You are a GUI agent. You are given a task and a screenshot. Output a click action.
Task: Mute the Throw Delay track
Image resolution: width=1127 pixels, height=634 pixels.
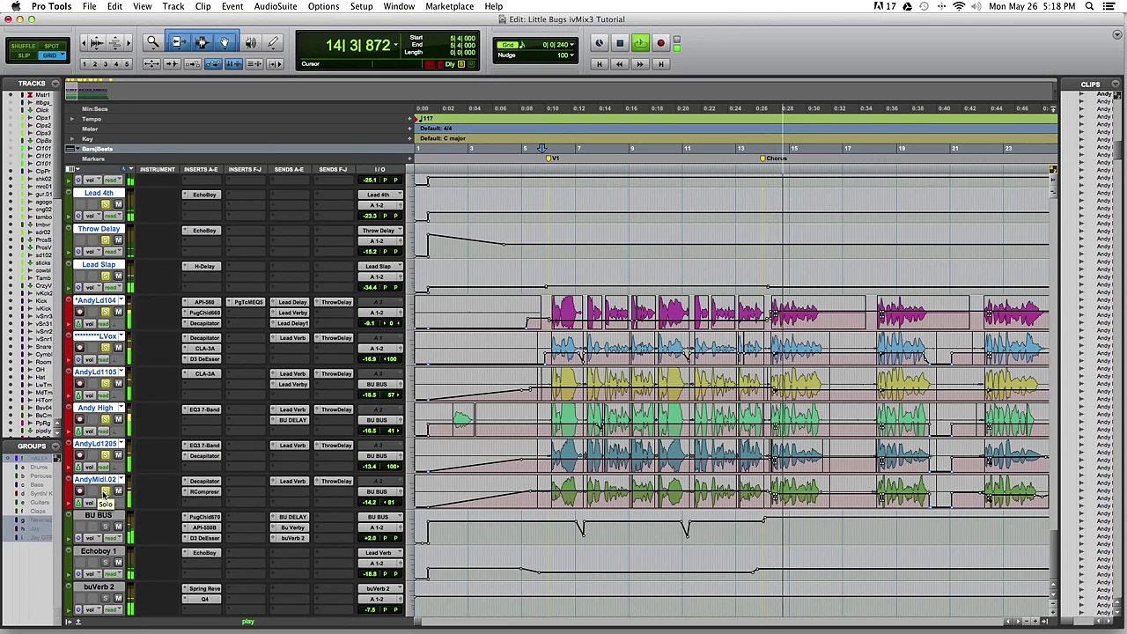(x=119, y=240)
